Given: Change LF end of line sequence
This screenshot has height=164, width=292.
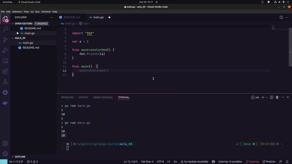Looking at the screenshot, I should point(169,162).
